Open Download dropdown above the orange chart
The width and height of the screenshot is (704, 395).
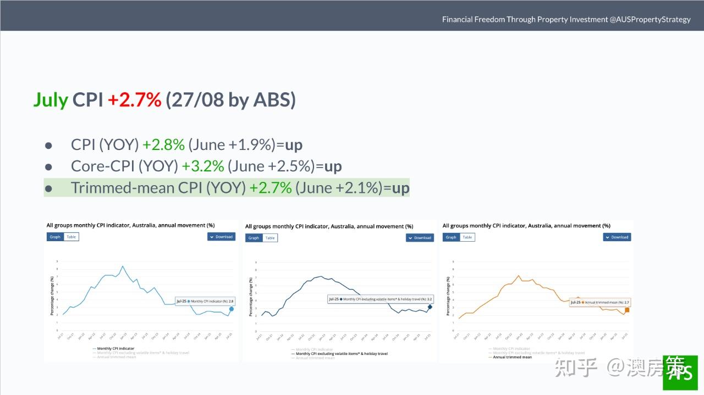click(617, 237)
